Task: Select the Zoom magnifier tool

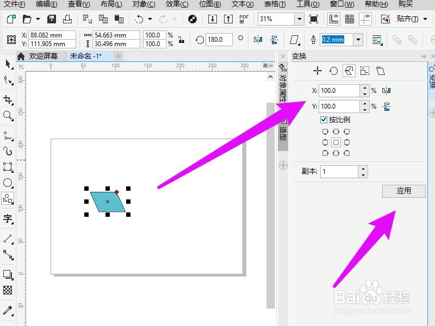Action: coord(8,116)
